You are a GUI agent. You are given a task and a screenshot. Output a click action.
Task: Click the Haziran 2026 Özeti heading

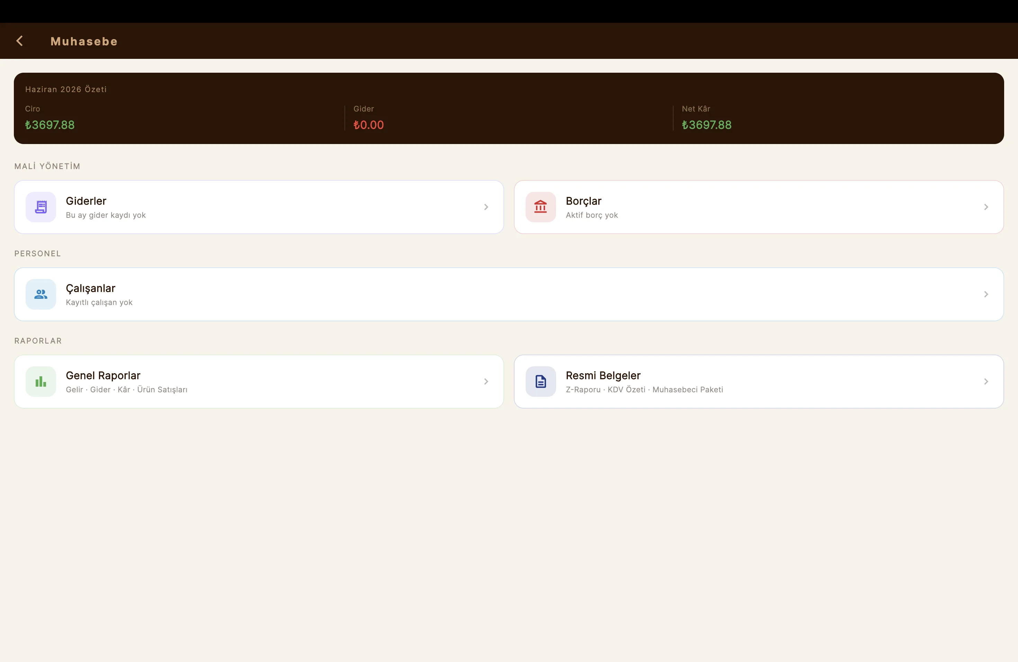click(66, 89)
